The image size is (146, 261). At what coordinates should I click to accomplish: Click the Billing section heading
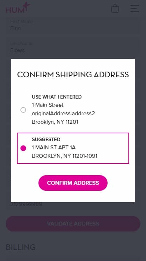click(21, 247)
